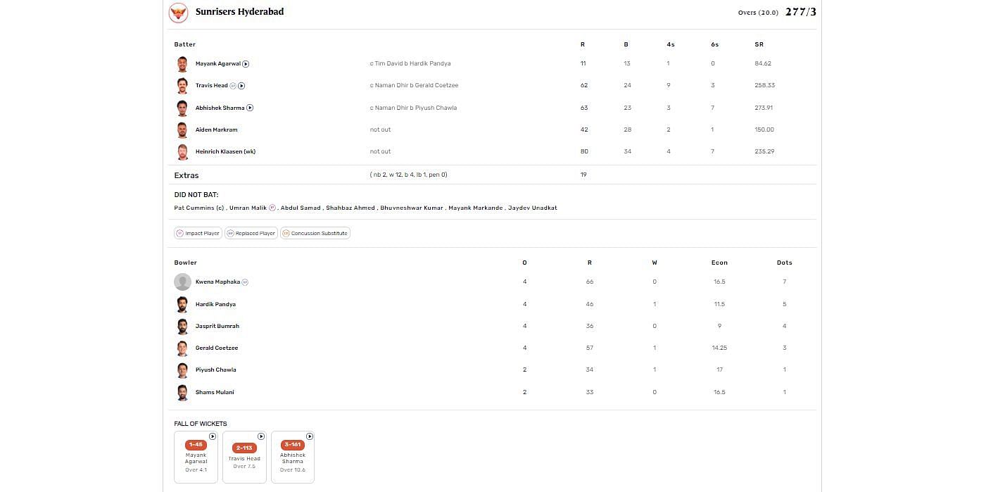The height and width of the screenshot is (492, 986).
Task: Click Piyush Chawla's bowler avatar
Action: [182, 370]
